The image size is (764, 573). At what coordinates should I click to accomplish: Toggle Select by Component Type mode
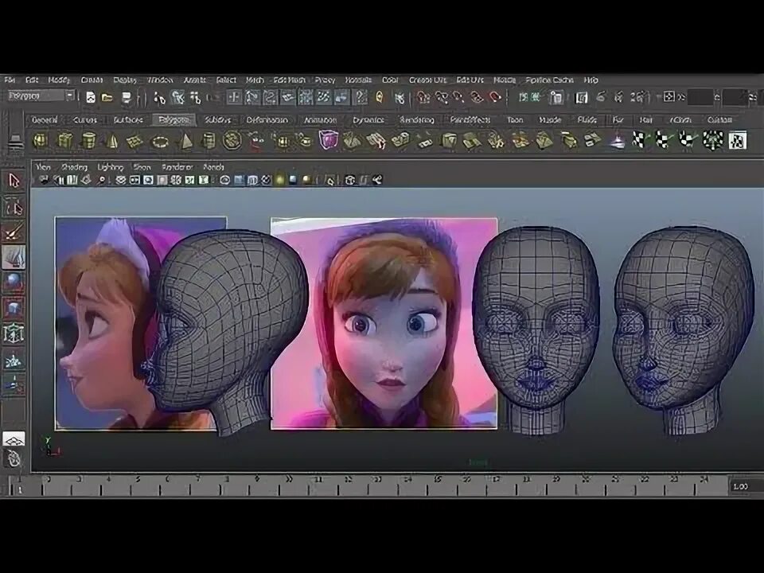point(196,97)
